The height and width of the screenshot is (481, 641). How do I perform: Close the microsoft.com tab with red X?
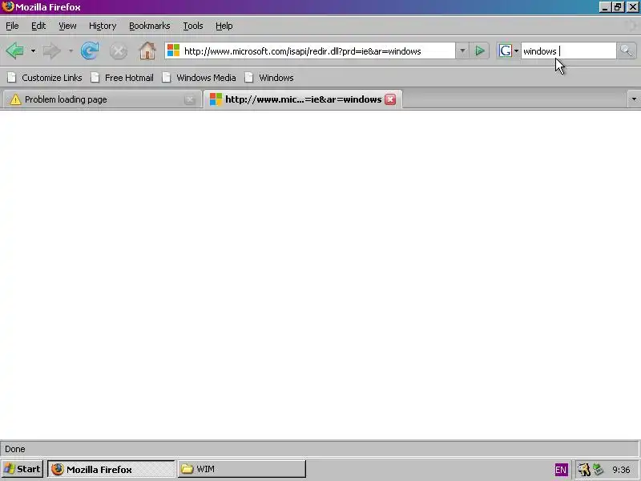(x=390, y=99)
